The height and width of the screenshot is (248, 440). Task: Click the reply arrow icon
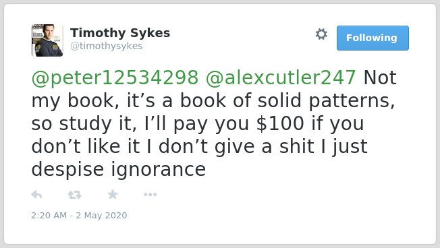36,195
